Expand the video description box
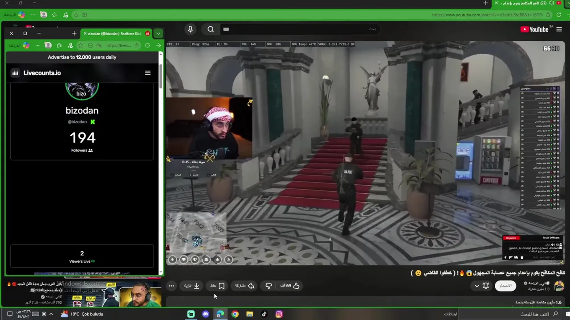 tap(365, 302)
